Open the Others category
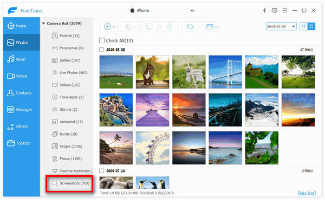325x200 pixels. coord(22,126)
